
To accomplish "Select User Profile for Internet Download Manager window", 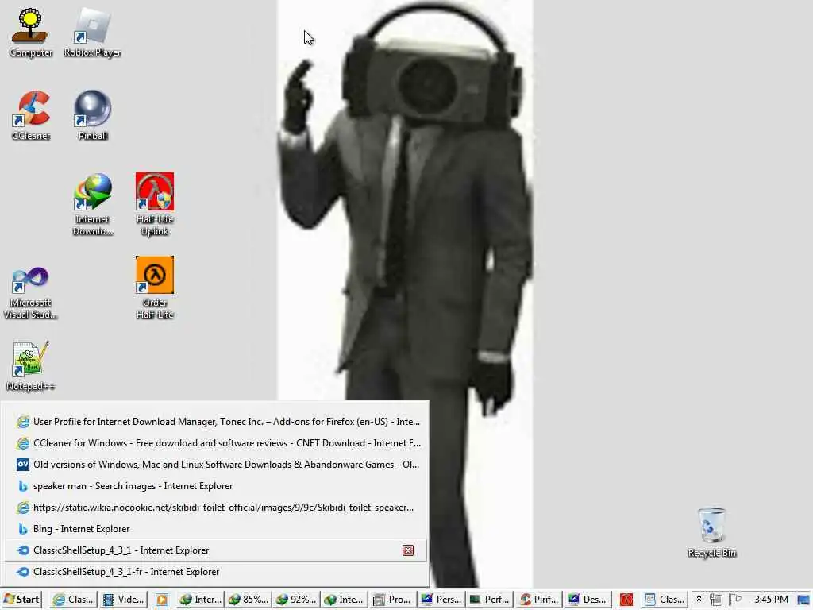I will 216,422.
